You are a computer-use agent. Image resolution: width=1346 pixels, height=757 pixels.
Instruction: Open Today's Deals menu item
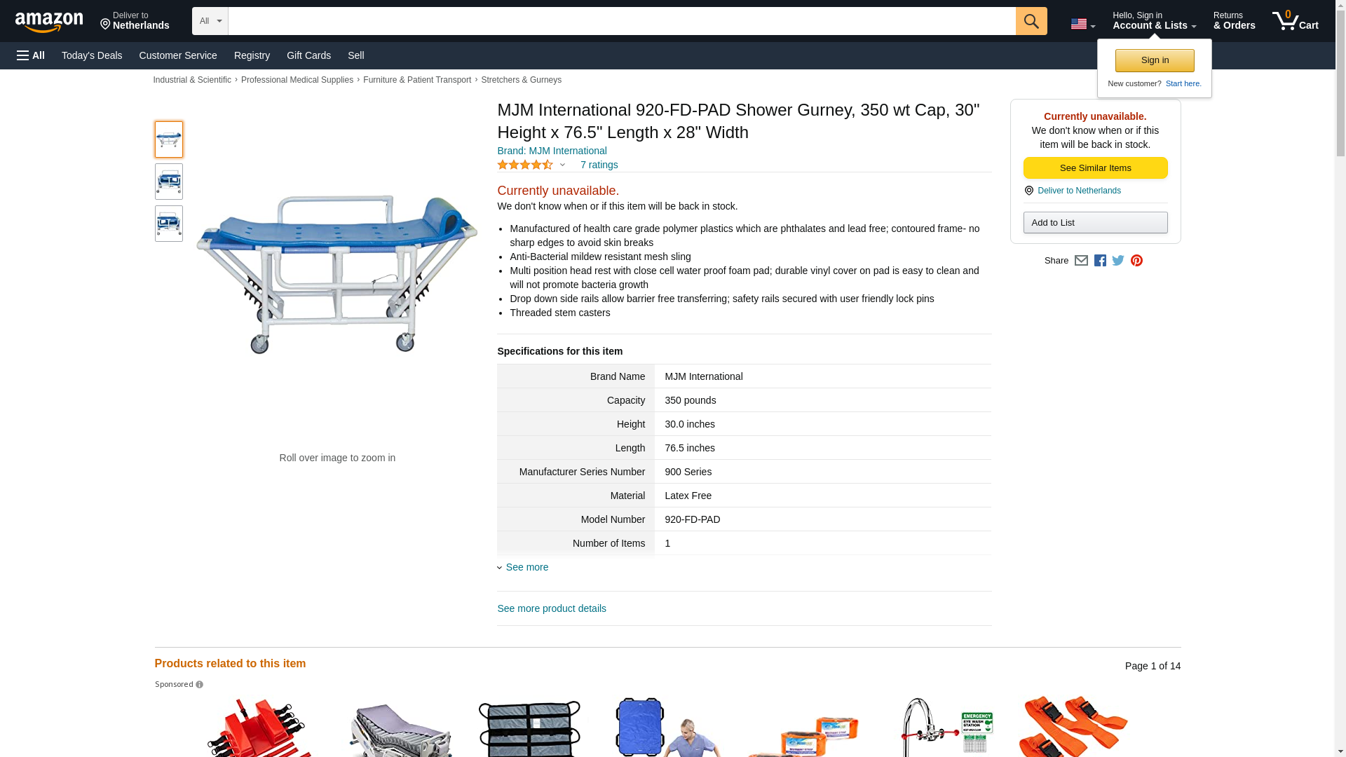92,55
